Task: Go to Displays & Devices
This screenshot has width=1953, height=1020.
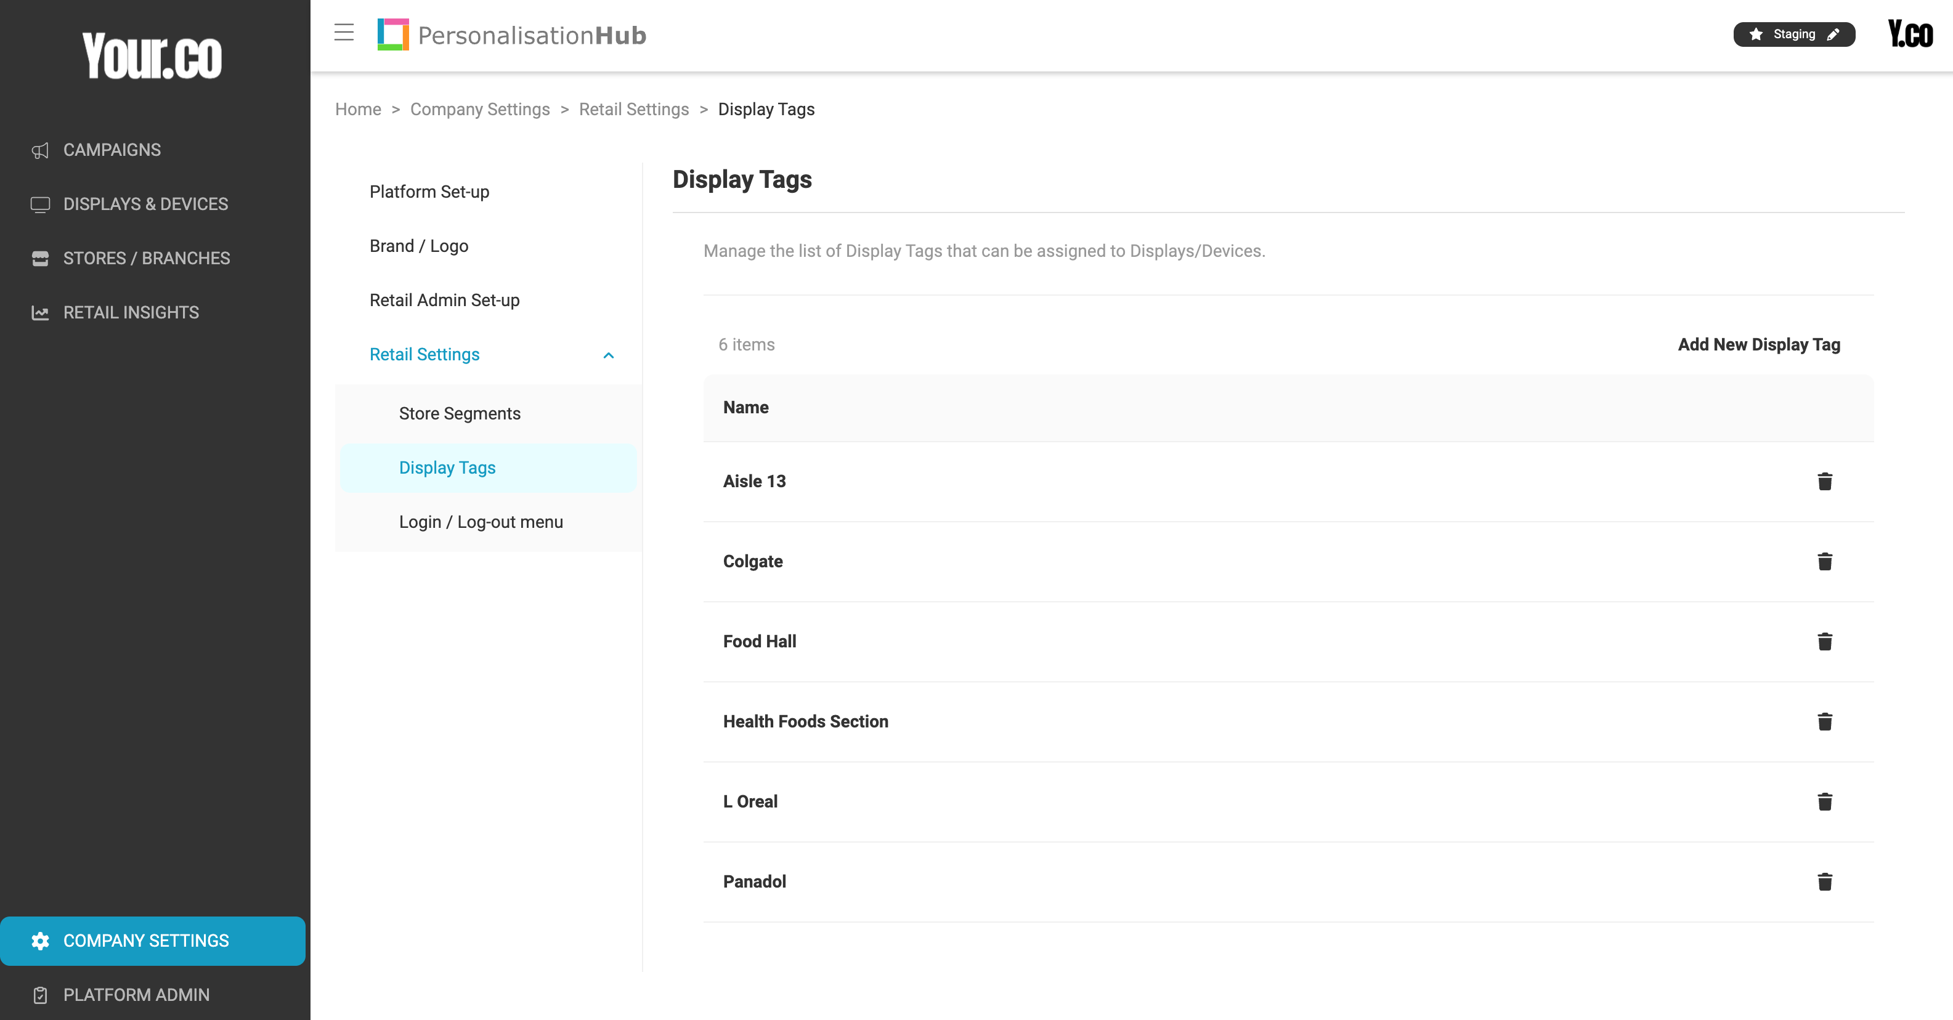Action: pyautogui.click(x=145, y=204)
